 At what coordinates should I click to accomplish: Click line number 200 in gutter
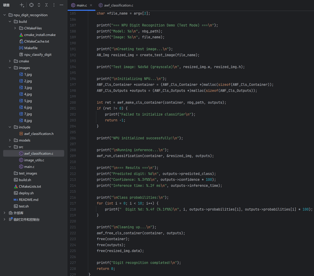tap(73, 103)
